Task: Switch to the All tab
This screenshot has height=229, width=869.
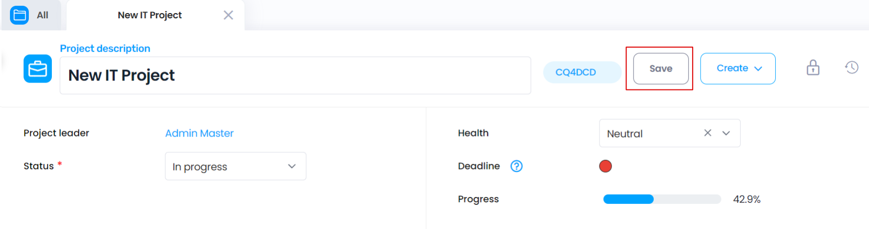Action: click(30, 15)
